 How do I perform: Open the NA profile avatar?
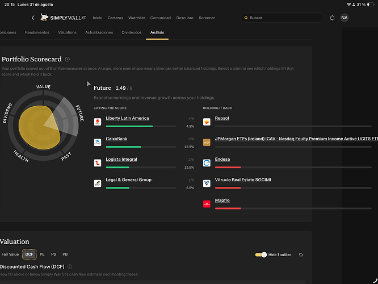pos(345,18)
